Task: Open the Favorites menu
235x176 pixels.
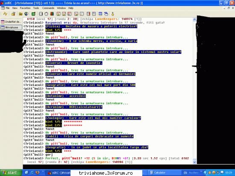Action: click(x=25, y=8)
